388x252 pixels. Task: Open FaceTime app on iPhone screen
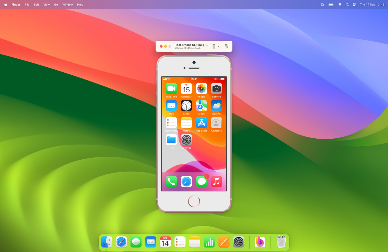tap(171, 89)
